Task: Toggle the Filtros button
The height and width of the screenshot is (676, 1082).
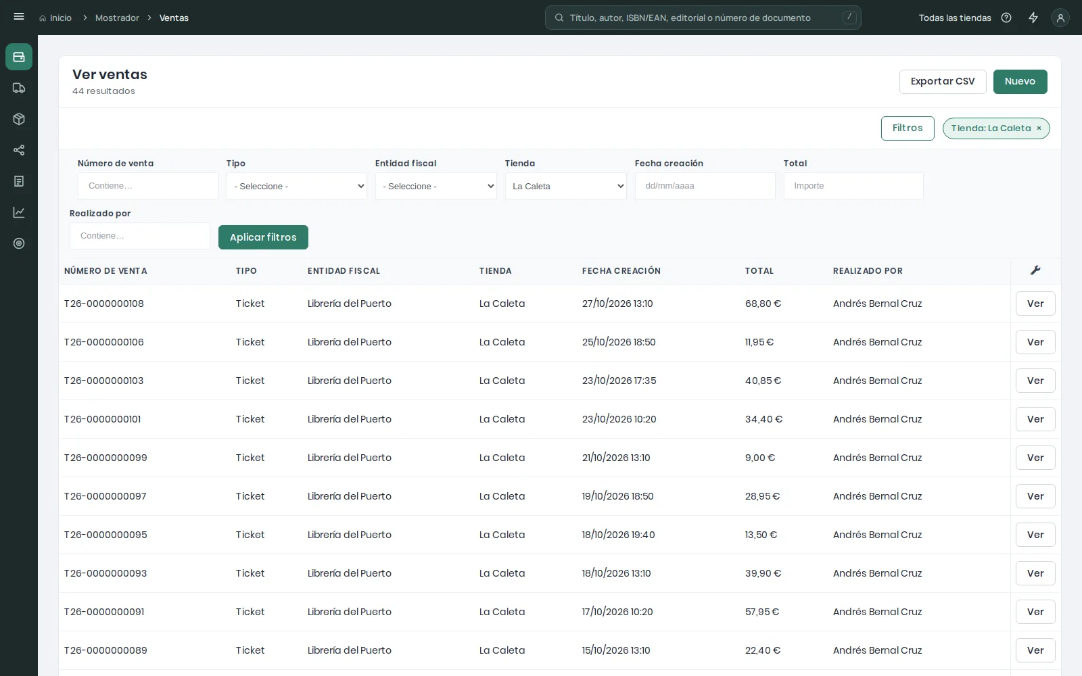Action: point(908,128)
